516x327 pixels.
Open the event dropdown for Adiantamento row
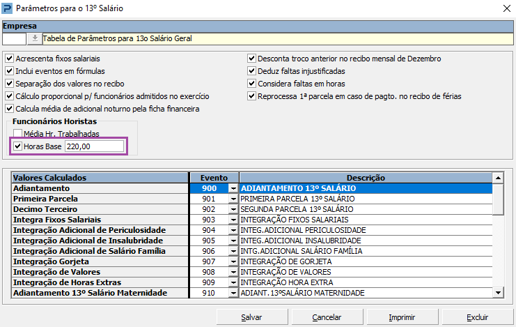coord(233,188)
